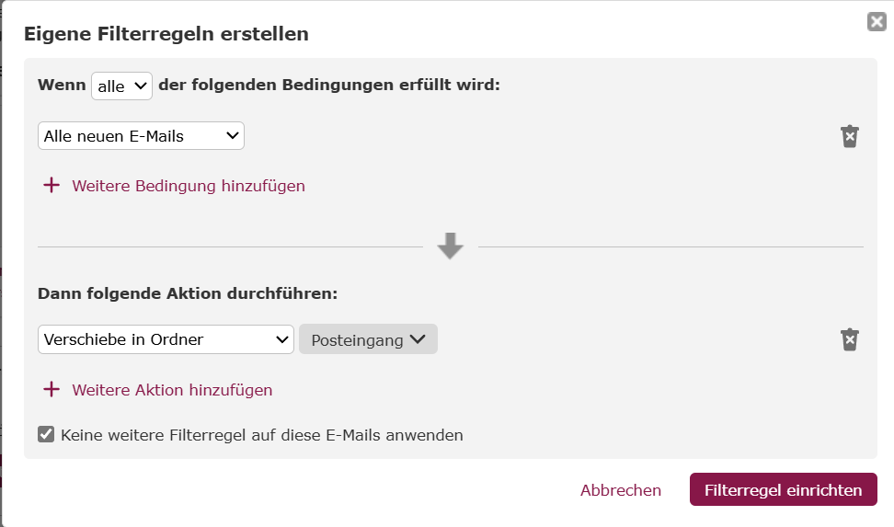The height and width of the screenshot is (527, 894).
Task: Toggle 'Keine weitere Filterregel' checkbox
Action: 46,434
